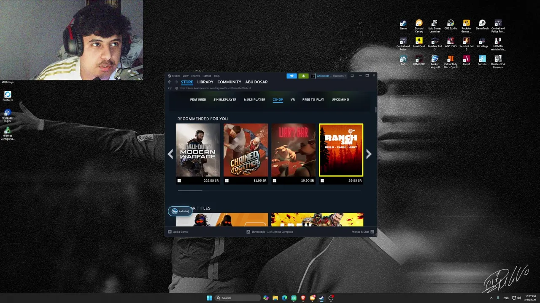Open Steam notifications via green bell button
This screenshot has width=540, height=303.
tap(303, 76)
